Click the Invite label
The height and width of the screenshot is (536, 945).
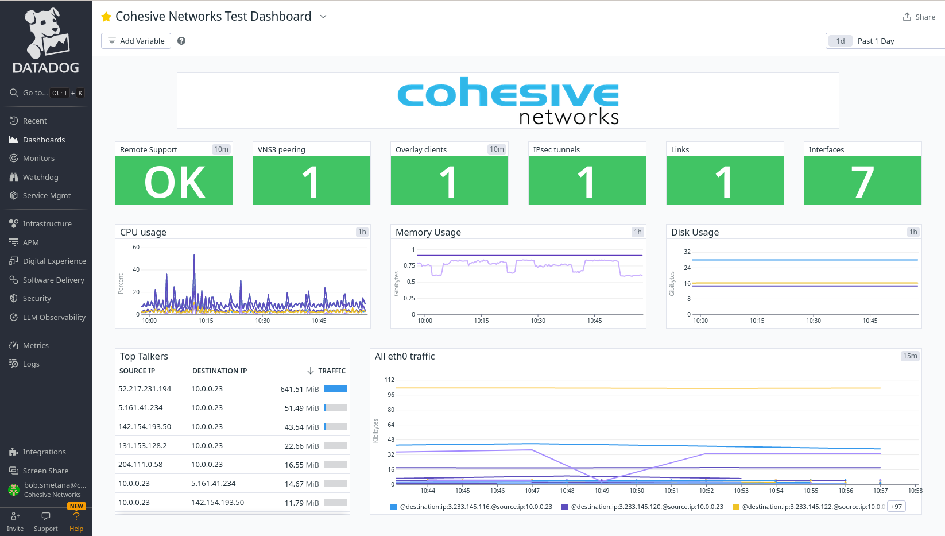16,529
